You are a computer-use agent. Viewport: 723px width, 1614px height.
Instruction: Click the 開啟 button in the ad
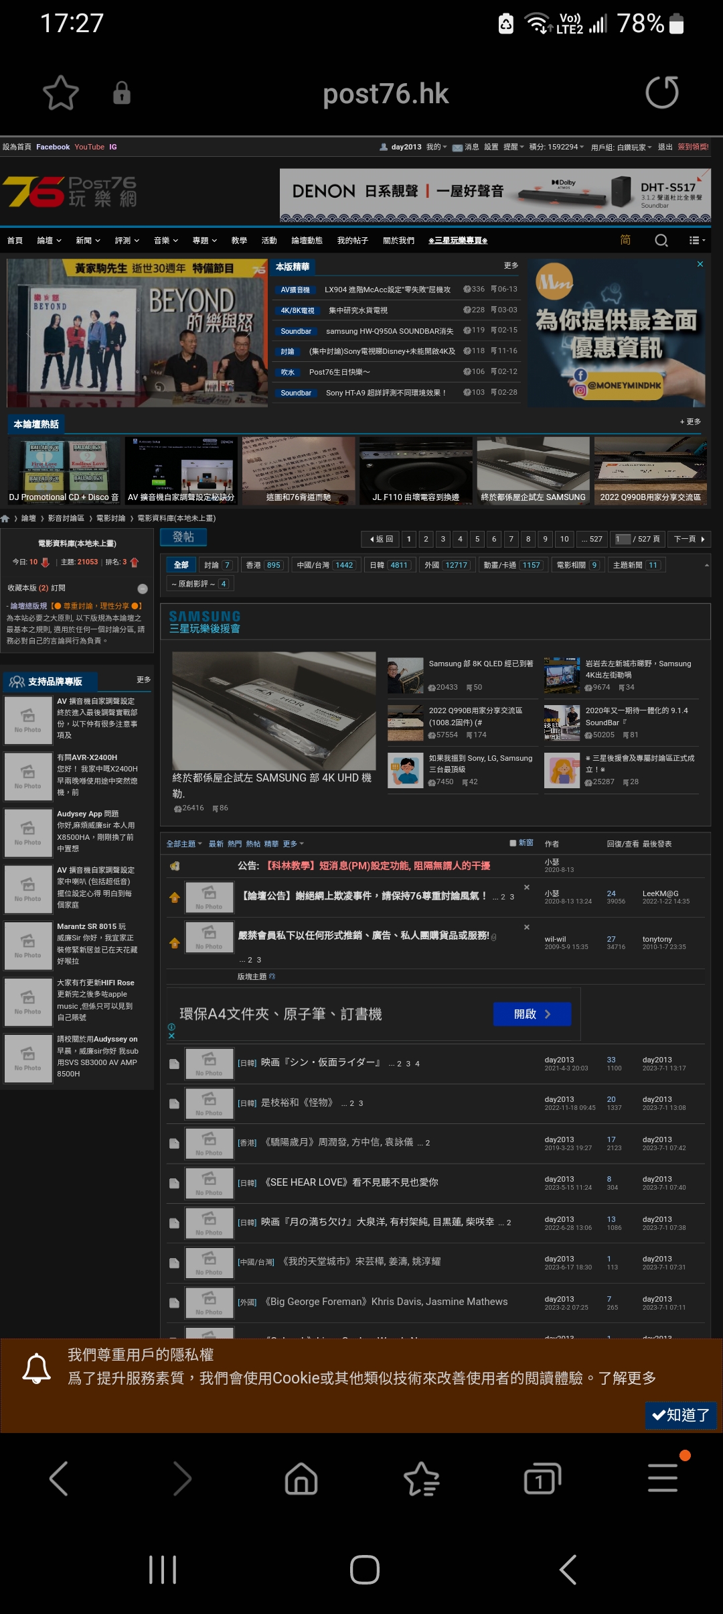pyautogui.click(x=532, y=1014)
